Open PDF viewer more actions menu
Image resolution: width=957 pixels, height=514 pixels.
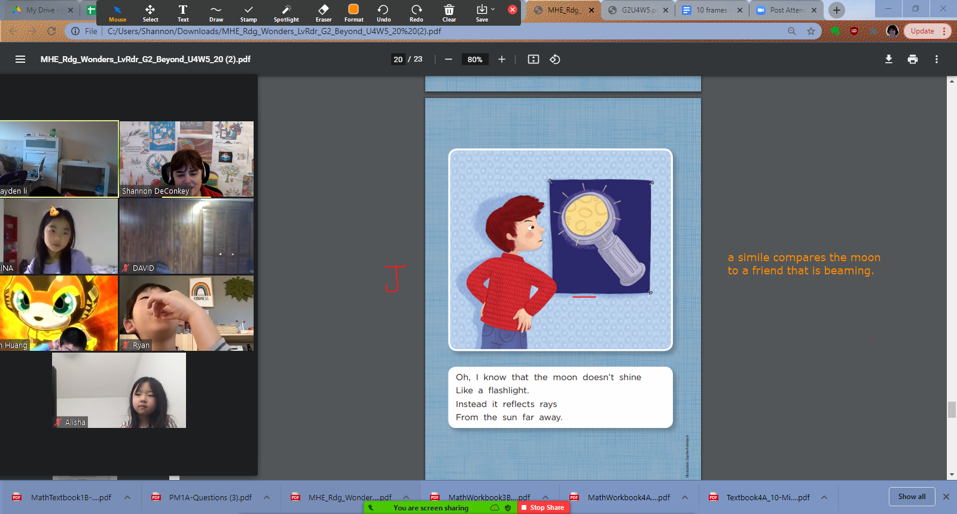pos(937,59)
